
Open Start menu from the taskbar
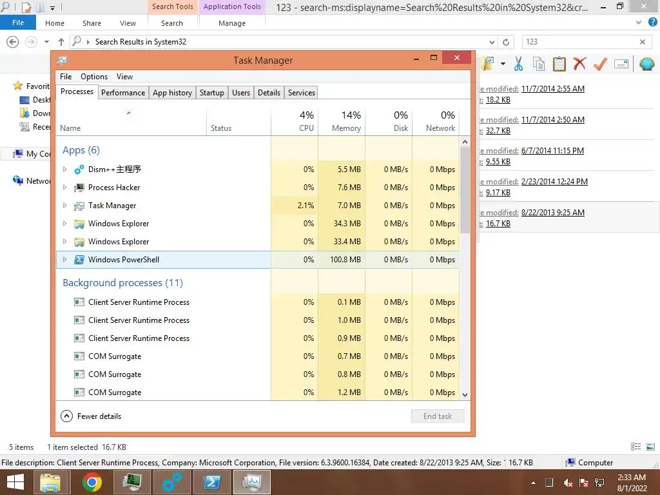point(15,482)
